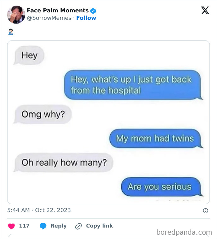Click the gray "Hey" message bubble

tap(29, 56)
